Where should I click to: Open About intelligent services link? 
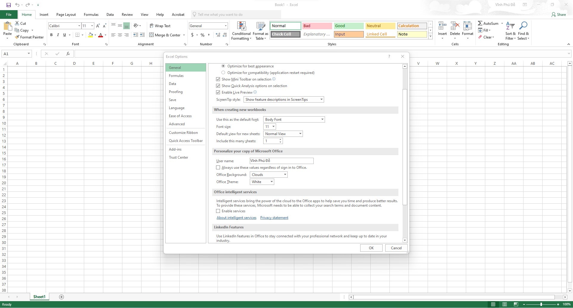tap(236, 218)
